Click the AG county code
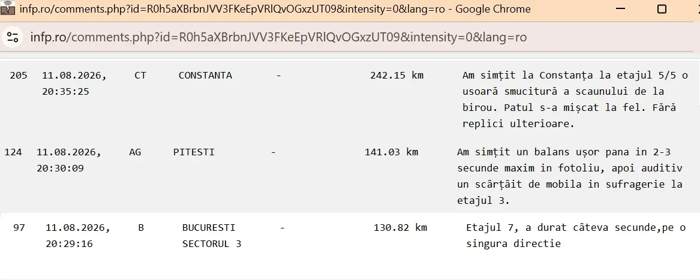The width and height of the screenshot is (700, 280). pyautogui.click(x=135, y=152)
